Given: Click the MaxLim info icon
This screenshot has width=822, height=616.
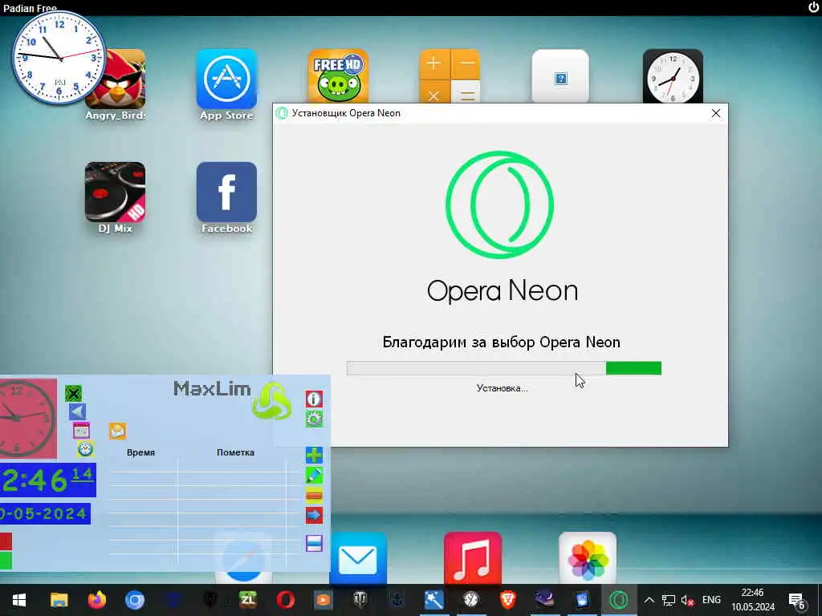Looking at the screenshot, I should (314, 399).
